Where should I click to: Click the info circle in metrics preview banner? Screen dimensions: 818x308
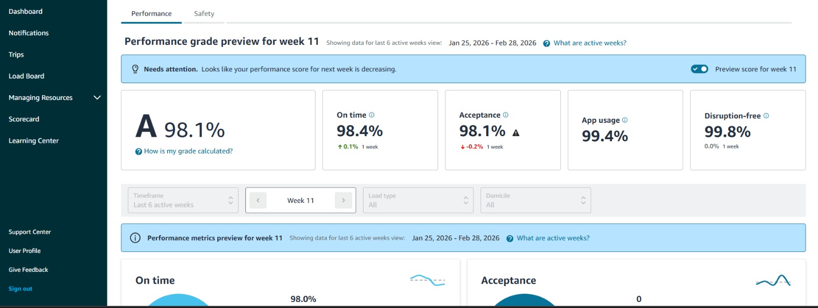(135, 238)
